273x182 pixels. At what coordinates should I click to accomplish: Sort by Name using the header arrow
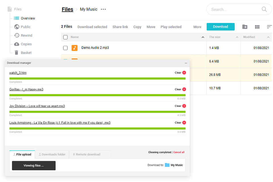(x=203, y=37)
